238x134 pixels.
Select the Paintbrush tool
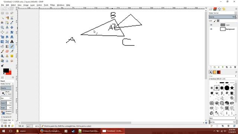pos(3,51)
